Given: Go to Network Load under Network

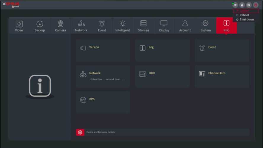Looking at the screenshot, I should click(x=113, y=79).
